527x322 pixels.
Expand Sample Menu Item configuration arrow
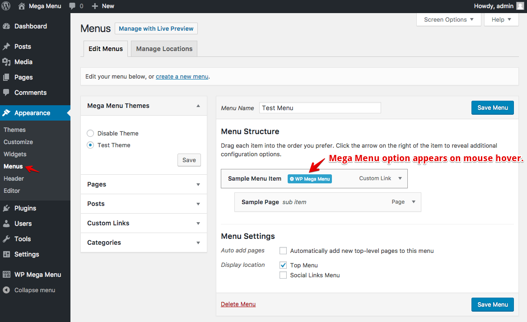click(x=400, y=178)
